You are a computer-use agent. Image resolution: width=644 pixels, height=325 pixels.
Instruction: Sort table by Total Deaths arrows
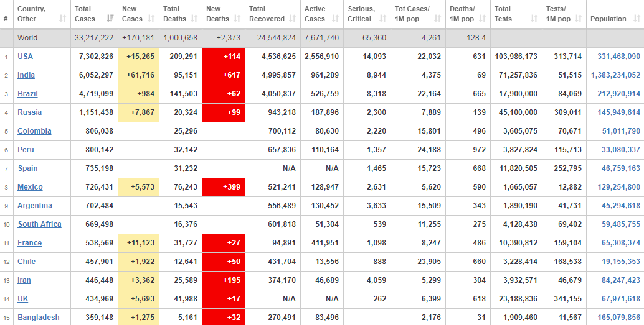[194, 19]
